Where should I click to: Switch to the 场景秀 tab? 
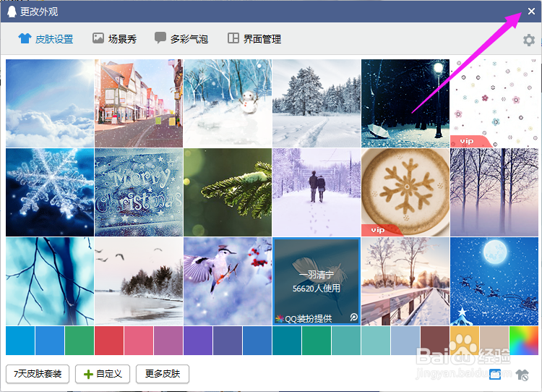[x=114, y=39]
